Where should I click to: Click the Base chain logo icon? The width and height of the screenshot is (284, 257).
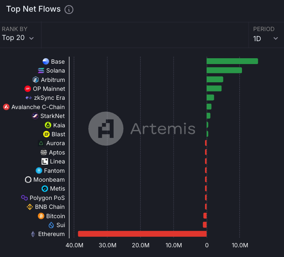(x=46, y=61)
